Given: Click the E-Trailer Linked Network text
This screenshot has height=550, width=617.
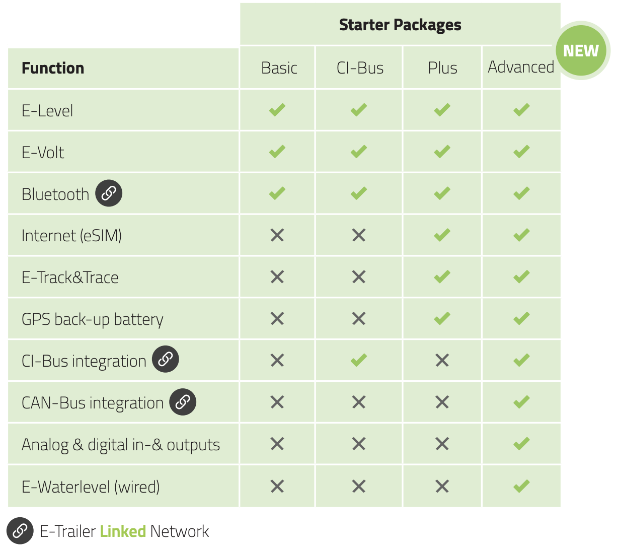Looking at the screenshot, I should (x=124, y=531).
